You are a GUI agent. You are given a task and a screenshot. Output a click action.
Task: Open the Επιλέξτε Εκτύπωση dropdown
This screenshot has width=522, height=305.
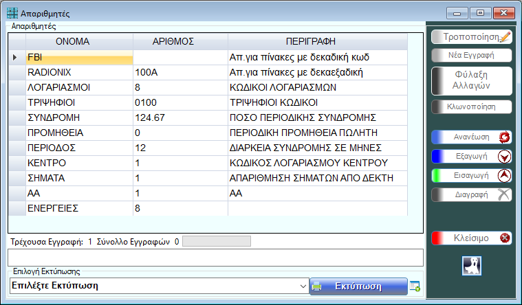pyautogui.click(x=303, y=286)
